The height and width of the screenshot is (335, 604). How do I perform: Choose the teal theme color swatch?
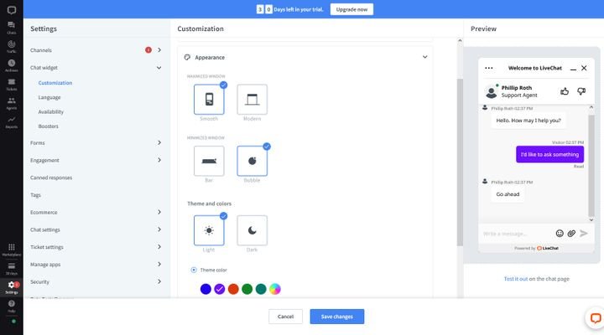tap(261, 289)
